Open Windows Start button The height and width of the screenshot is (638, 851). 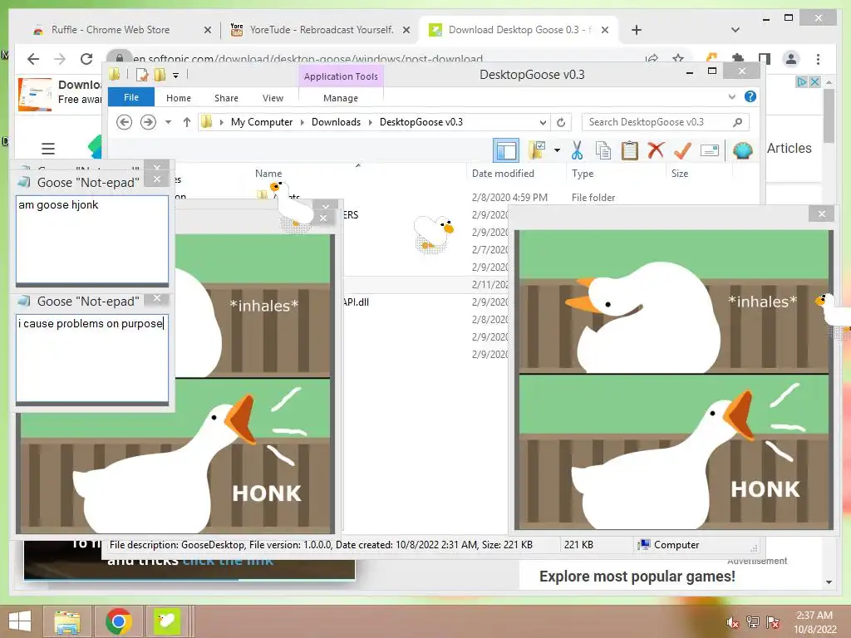click(x=20, y=621)
